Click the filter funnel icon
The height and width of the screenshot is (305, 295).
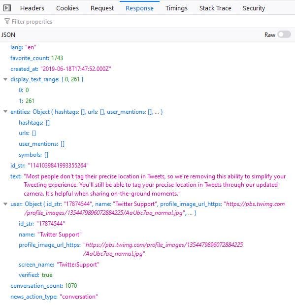[x=7, y=21]
